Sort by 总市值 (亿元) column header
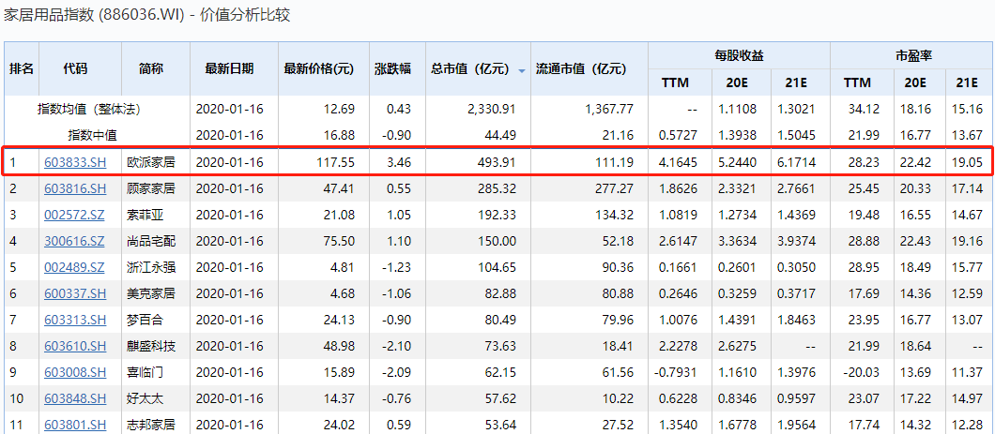The height and width of the screenshot is (434, 995). tap(470, 69)
